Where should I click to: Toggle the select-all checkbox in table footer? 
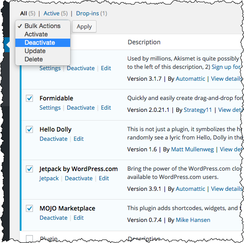tap(29, 238)
